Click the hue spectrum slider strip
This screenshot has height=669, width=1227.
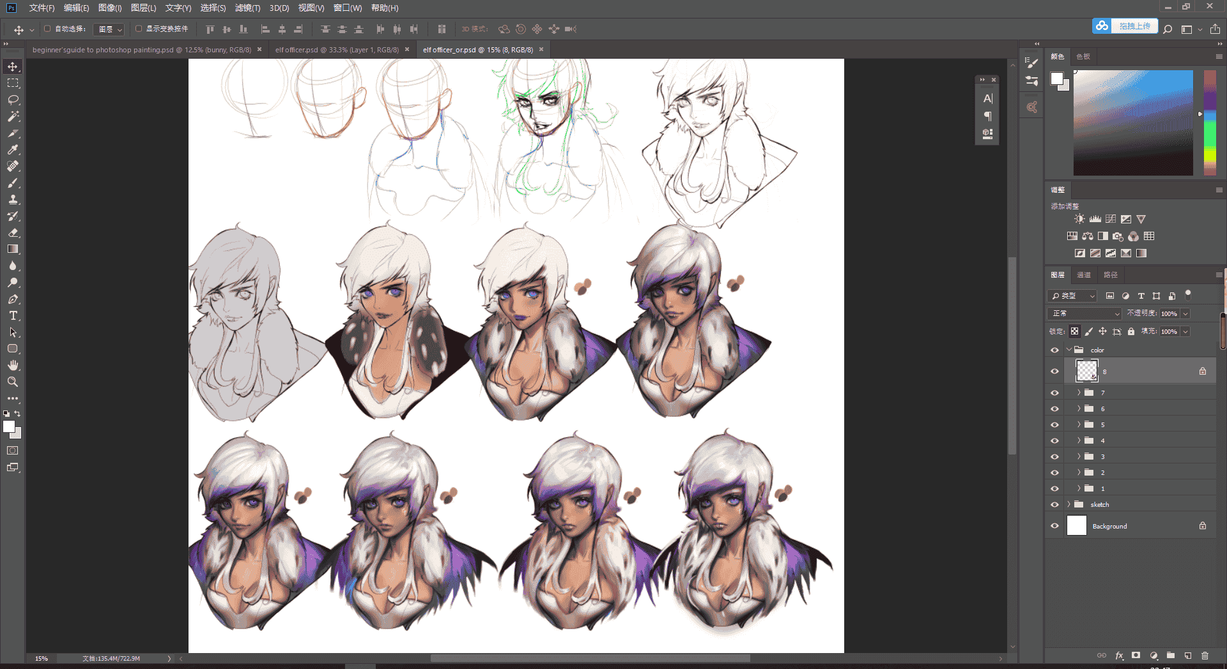click(1210, 123)
